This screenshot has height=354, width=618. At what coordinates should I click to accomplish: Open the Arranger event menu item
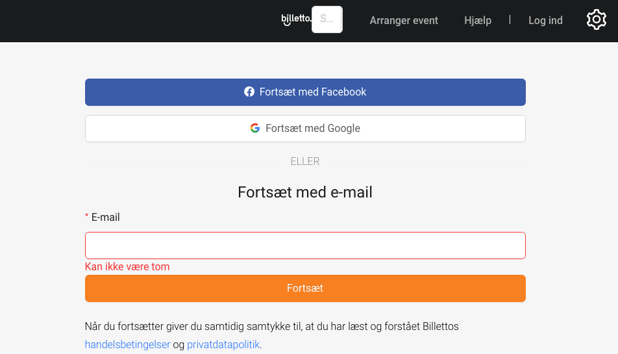click(x=404, y=21)
